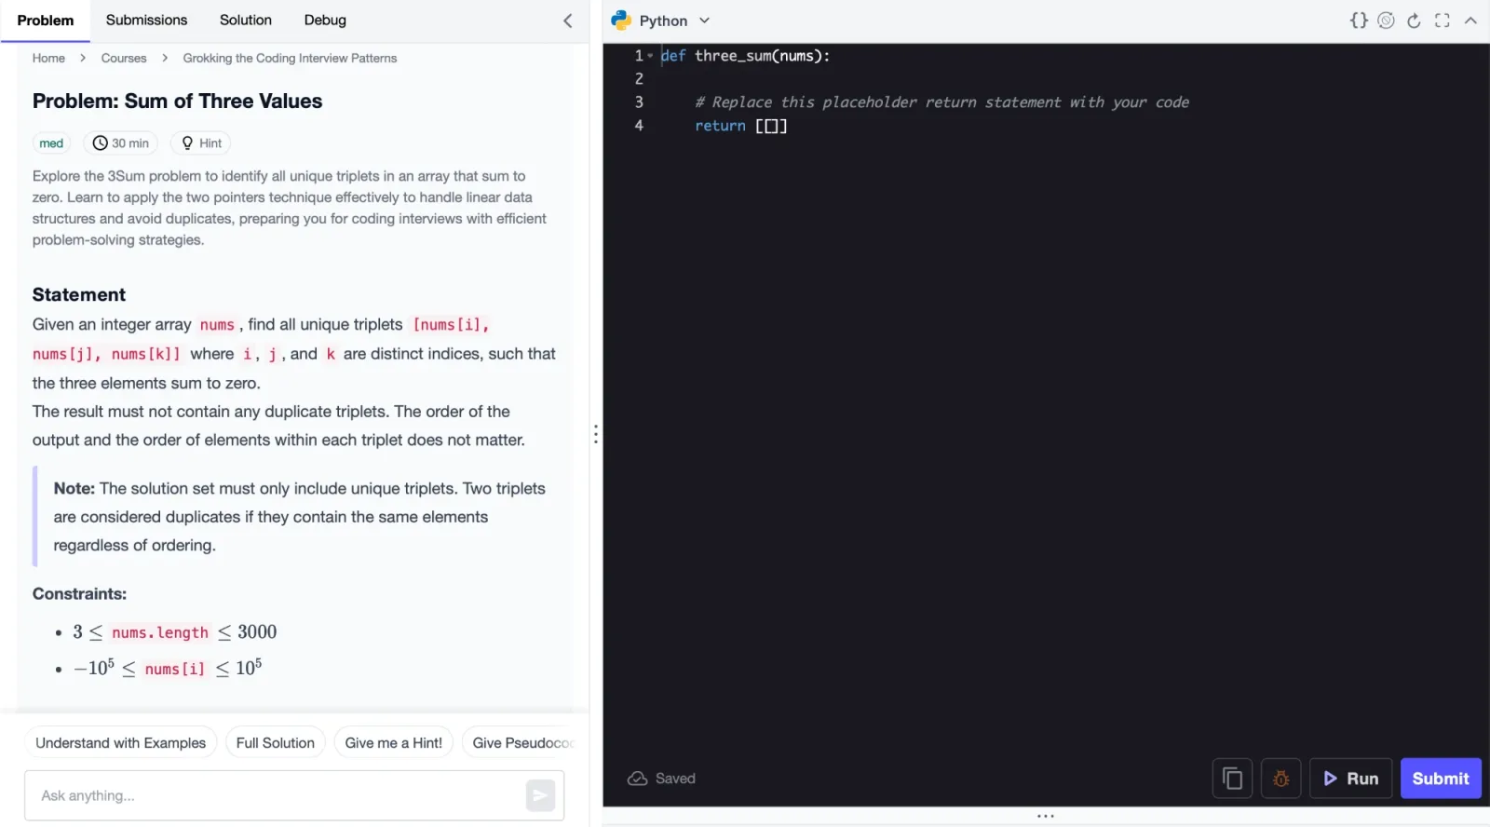Open Grokking the Coding Interview Patterns breadcrumb

290,58
